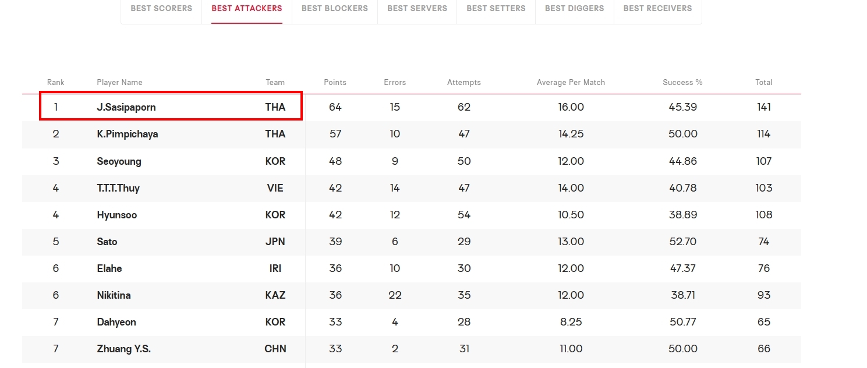Viewport: 867px width, 368px height.
Task: Select the Best Setters tab
Action: click(x=496, y=9)
